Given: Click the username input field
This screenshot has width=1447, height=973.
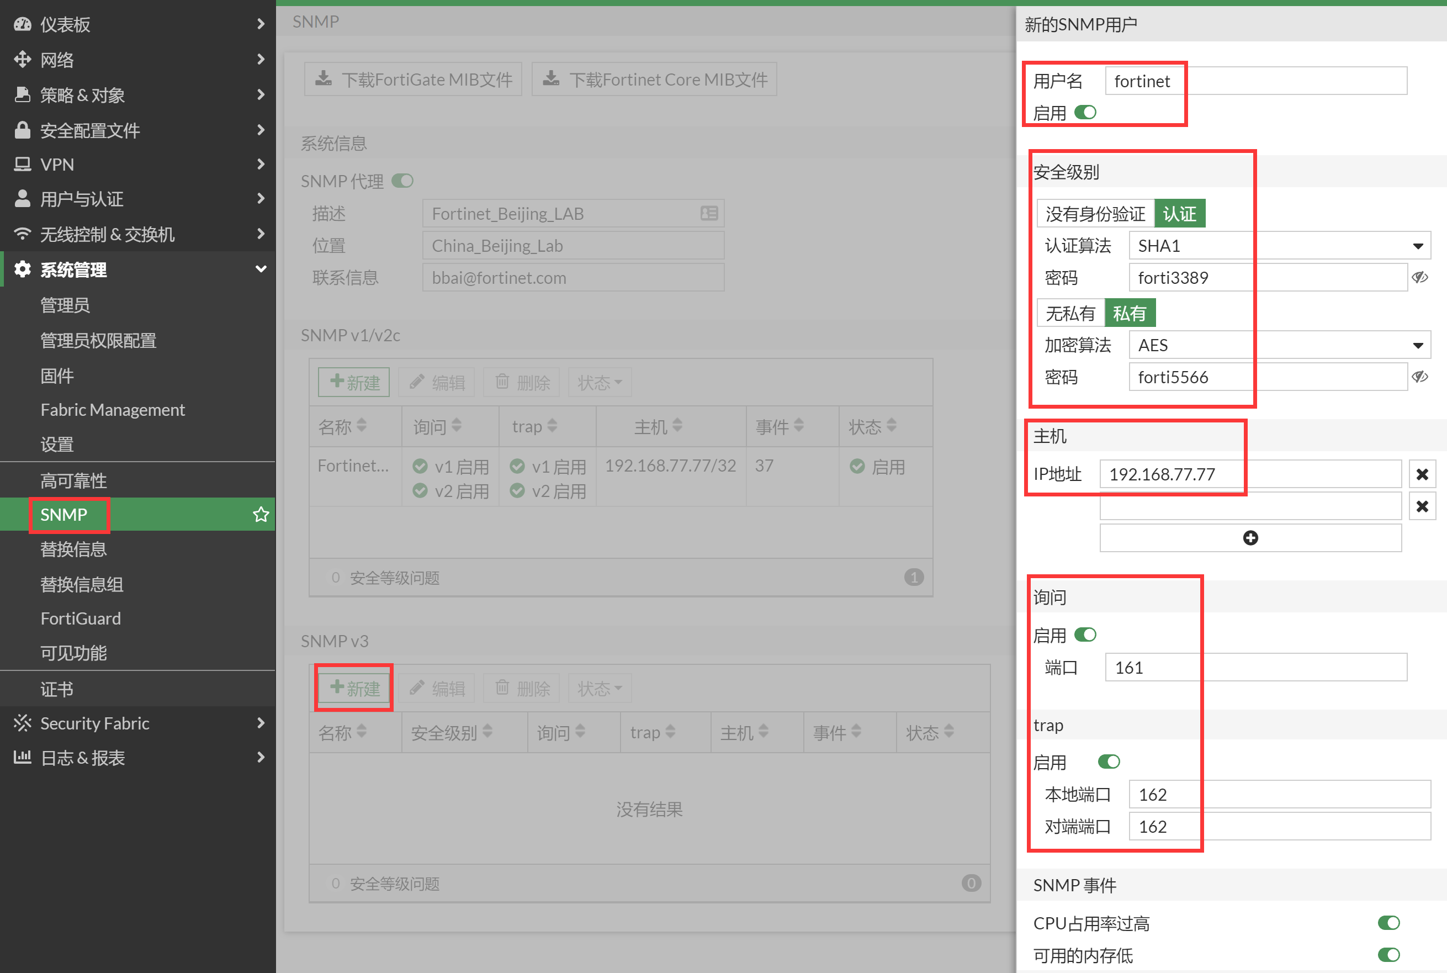Looking at the screenshot, I should click(1257, 81).
